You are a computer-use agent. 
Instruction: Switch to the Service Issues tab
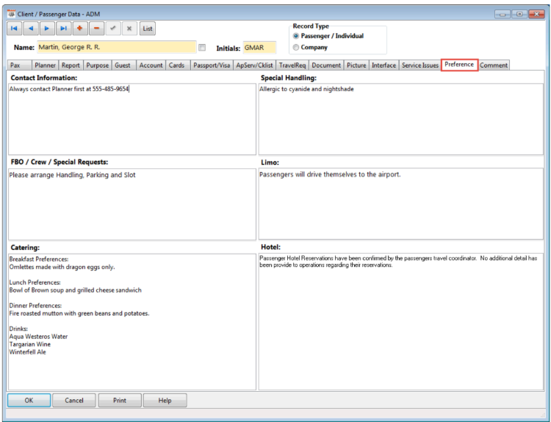(x=419, y=65)
